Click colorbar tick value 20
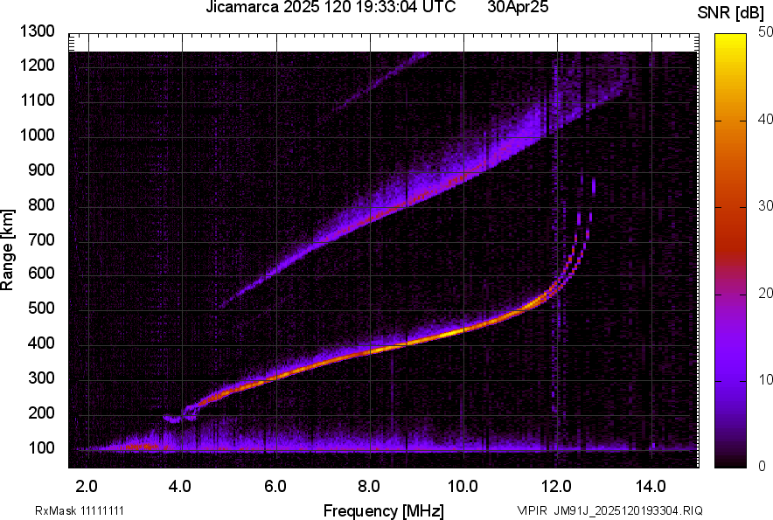Screen dimensions: 773x520 pyautogui.click(x=766, y=293)
